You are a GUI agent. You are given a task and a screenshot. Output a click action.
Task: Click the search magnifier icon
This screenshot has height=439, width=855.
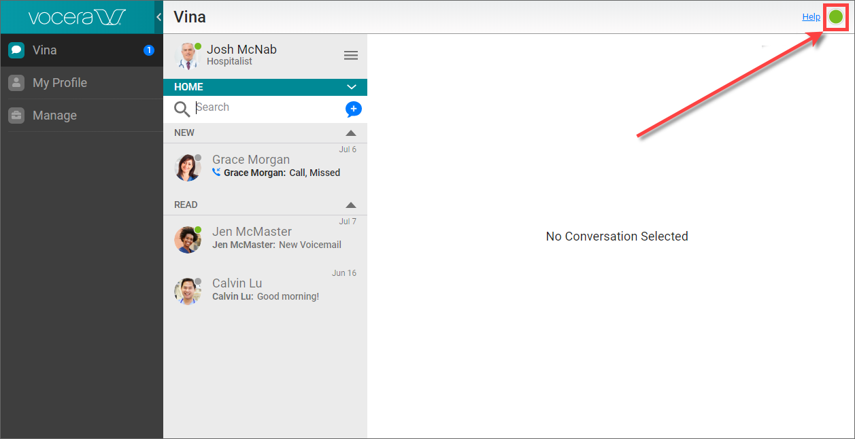click(x=182, y=107)
